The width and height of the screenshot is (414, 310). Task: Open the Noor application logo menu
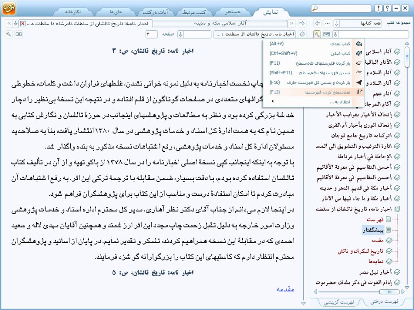[9, 8]
